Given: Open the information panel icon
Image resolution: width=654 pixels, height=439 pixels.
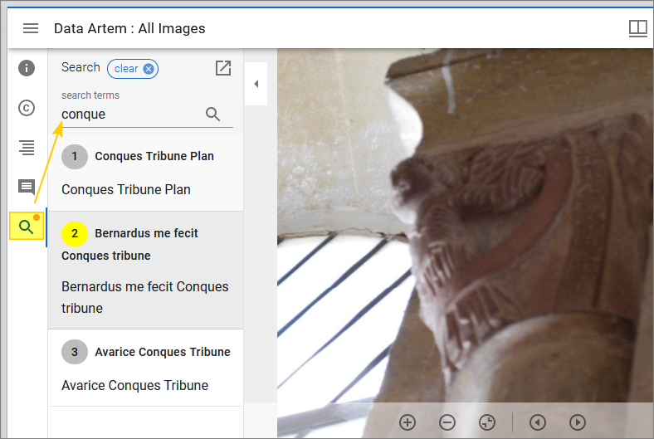Looking at the screenshot, I should point(27,67).
